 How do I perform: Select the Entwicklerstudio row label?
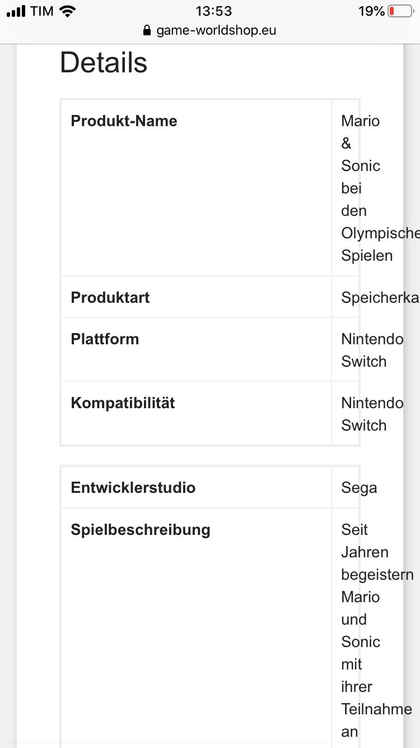(133, 488)
